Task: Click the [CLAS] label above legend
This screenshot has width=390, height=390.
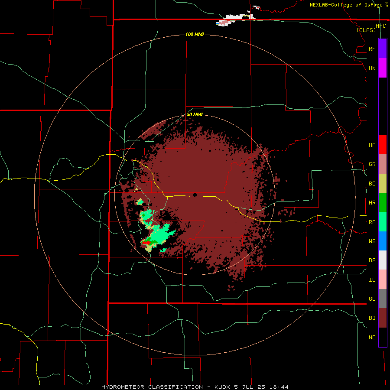Action: [x=366, y=30]
